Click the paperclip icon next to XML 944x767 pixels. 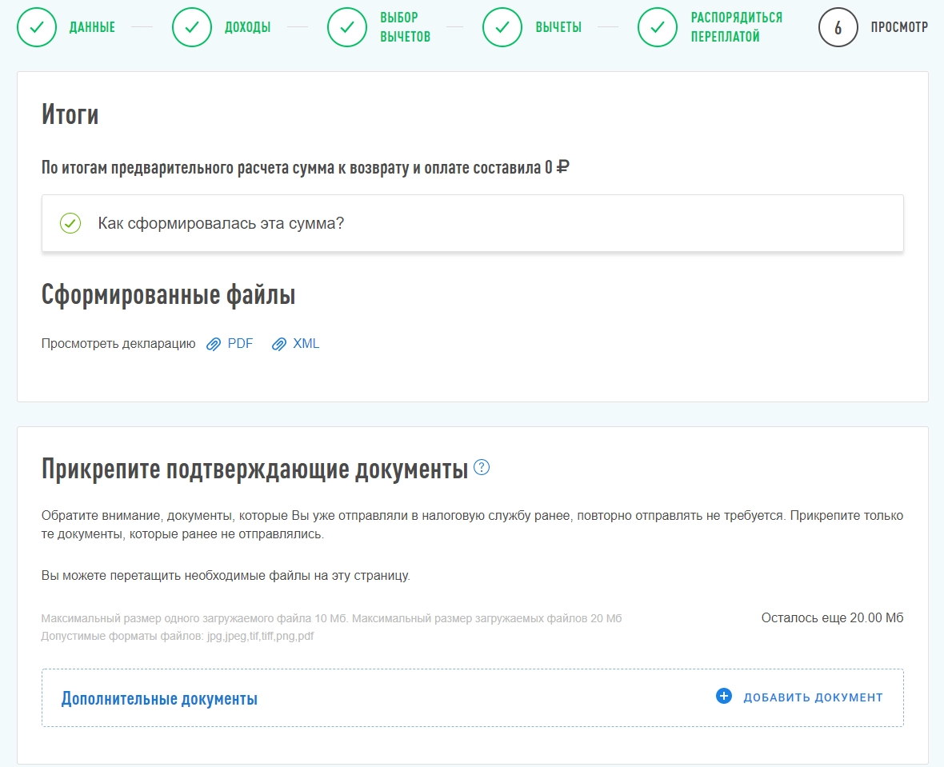pos(278,345)
